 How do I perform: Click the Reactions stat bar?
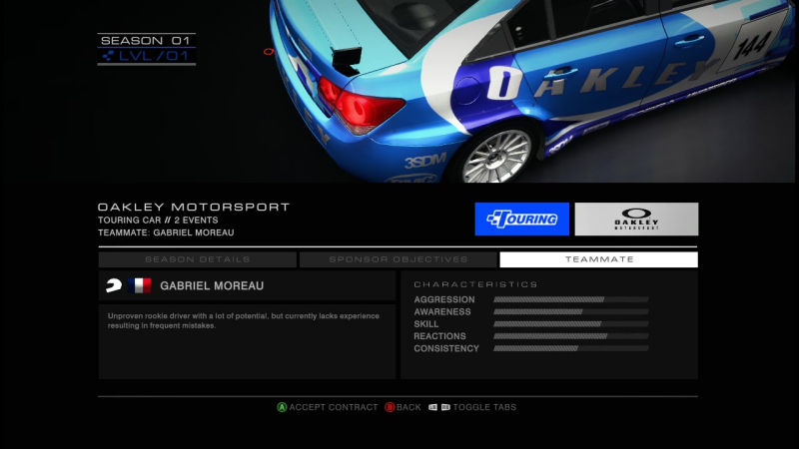[x=571, y=336]
